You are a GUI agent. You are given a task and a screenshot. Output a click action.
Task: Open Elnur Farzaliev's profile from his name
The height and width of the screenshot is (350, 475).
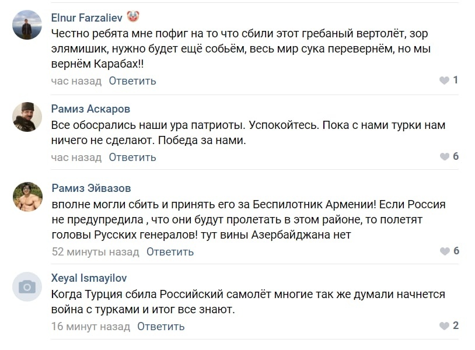(86, 17)
